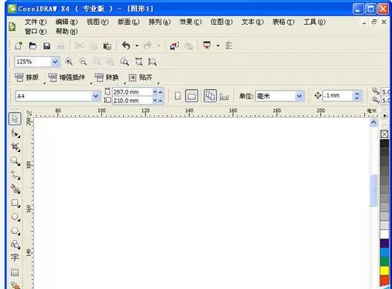Viewport: 392px width, 289px height.
Task: Select the Zoom tool in the toolbox
Action: coord(15,161)
